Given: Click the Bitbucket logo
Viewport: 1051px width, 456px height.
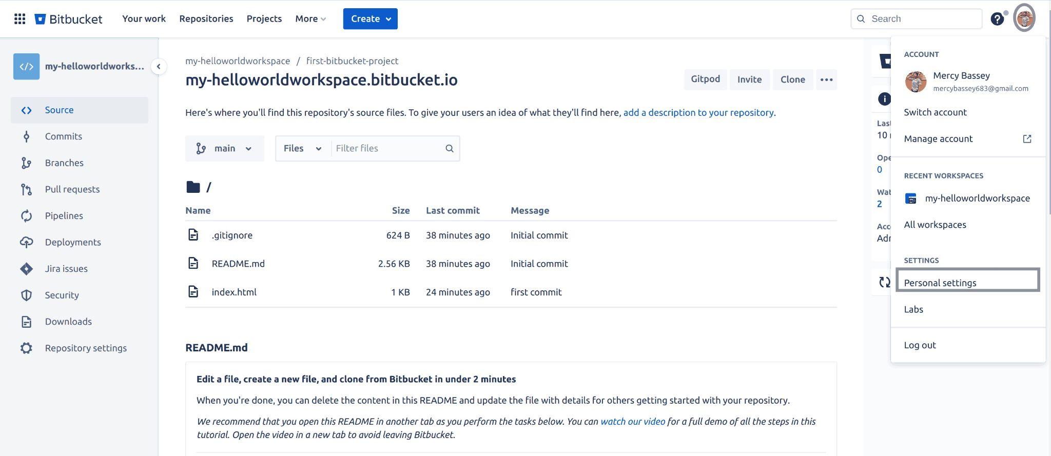Looking at the screenshot, I should click(x=69, y=19).
